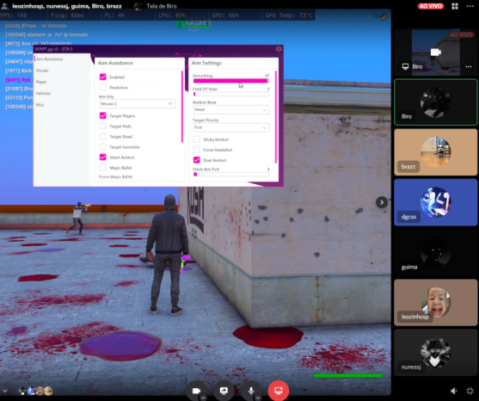
Task: Close the SKRIPT.gg menu window
Action: tap(279, 49)
